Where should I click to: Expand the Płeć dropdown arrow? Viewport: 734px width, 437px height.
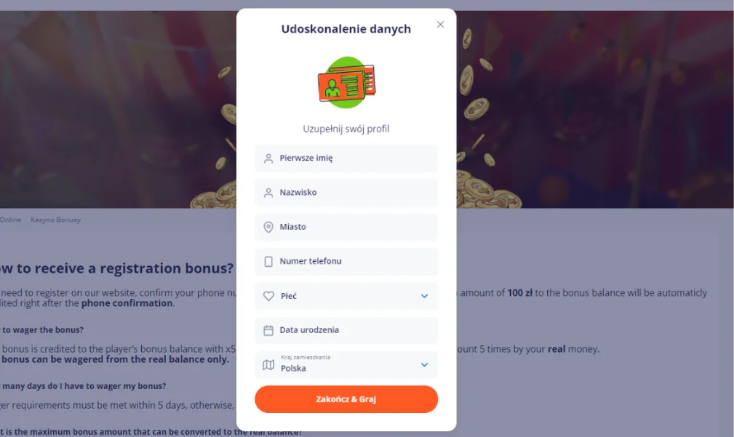pyautogui.click(x=424, y=296)
